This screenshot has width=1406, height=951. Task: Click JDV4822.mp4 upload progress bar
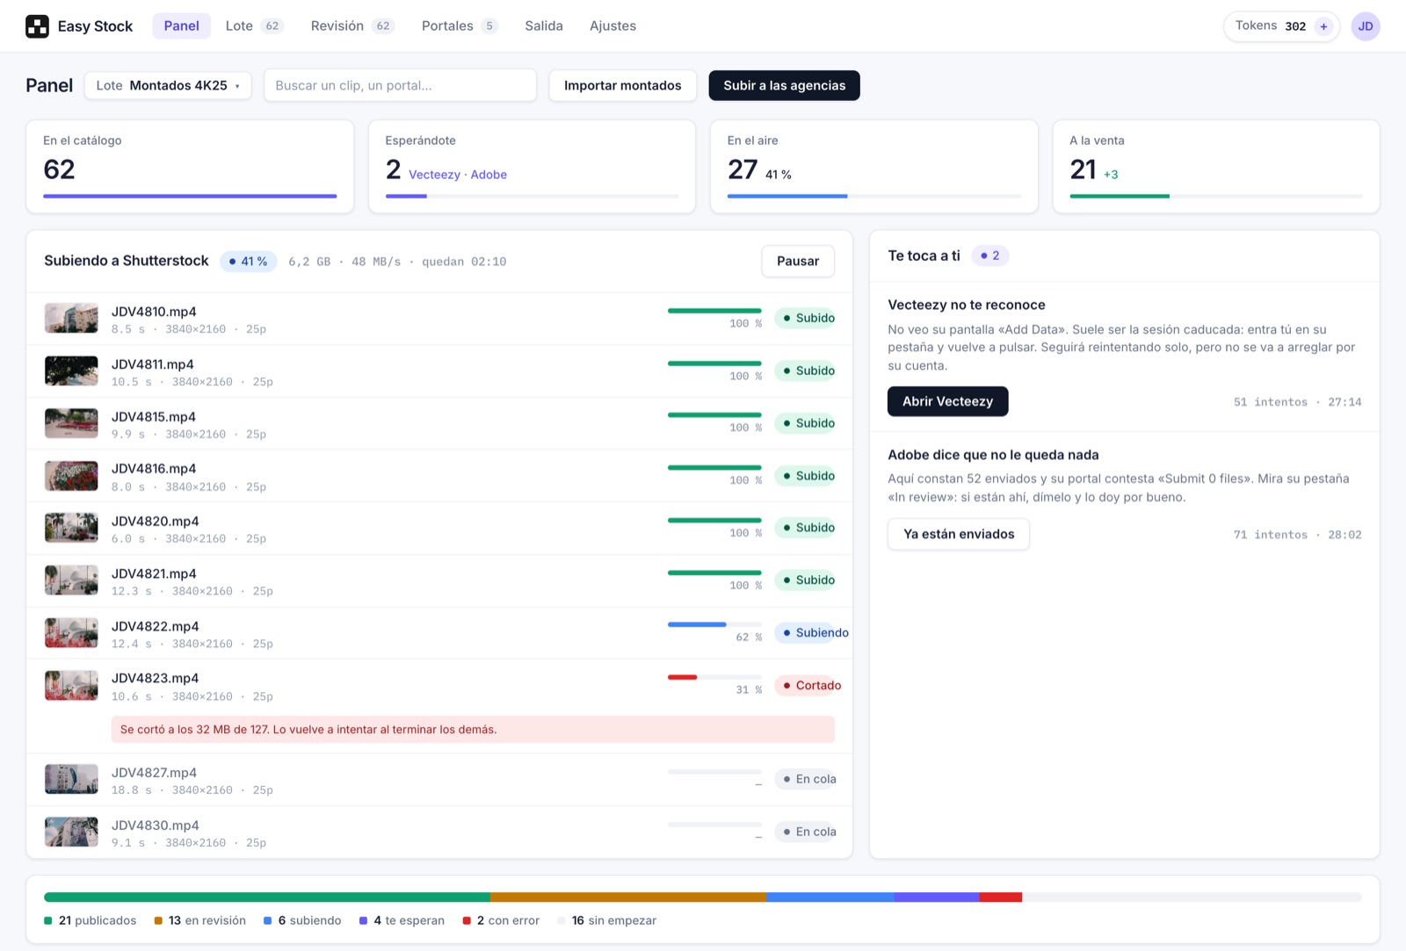coord(714,624)
